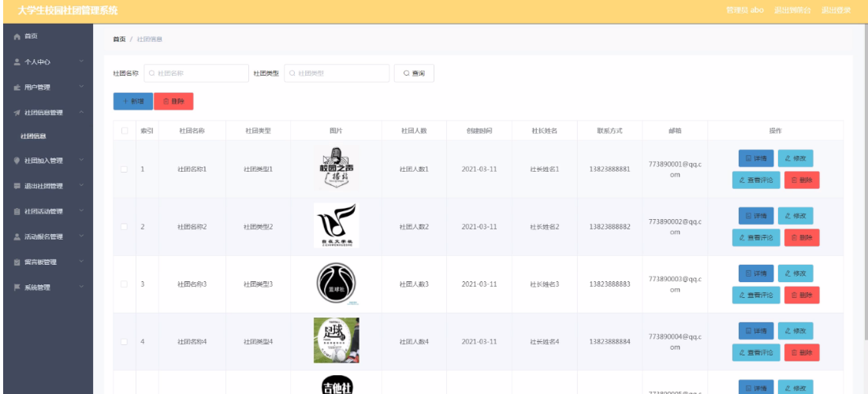Open 查看评论 for 社团名称3
868x394 pixels.
tap(756, 295)
